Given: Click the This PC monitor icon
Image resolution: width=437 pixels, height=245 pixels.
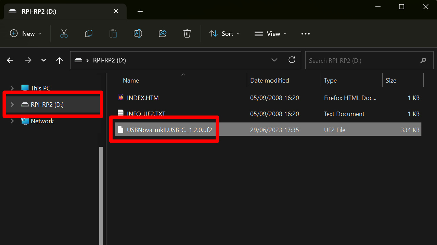Looking at the screenshot, I should [25, 88].
